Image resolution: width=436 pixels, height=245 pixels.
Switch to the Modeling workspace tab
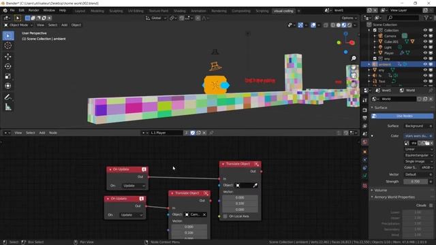[x=97, y=11]
